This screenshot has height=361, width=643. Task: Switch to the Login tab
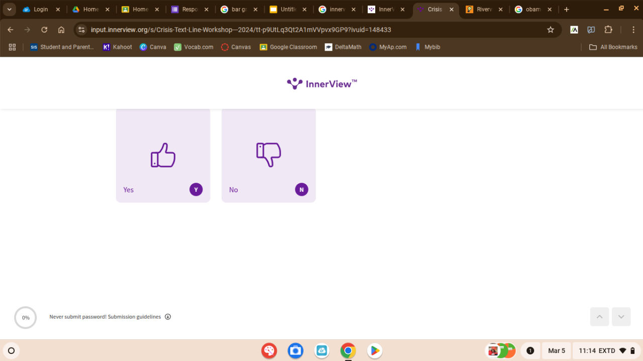(x=41, y=10)
